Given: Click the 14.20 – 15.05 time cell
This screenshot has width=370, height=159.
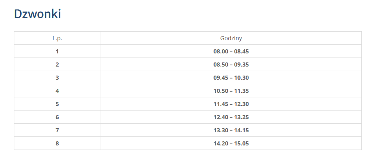Looking at the screenshot, I should (x=231, y=143).
